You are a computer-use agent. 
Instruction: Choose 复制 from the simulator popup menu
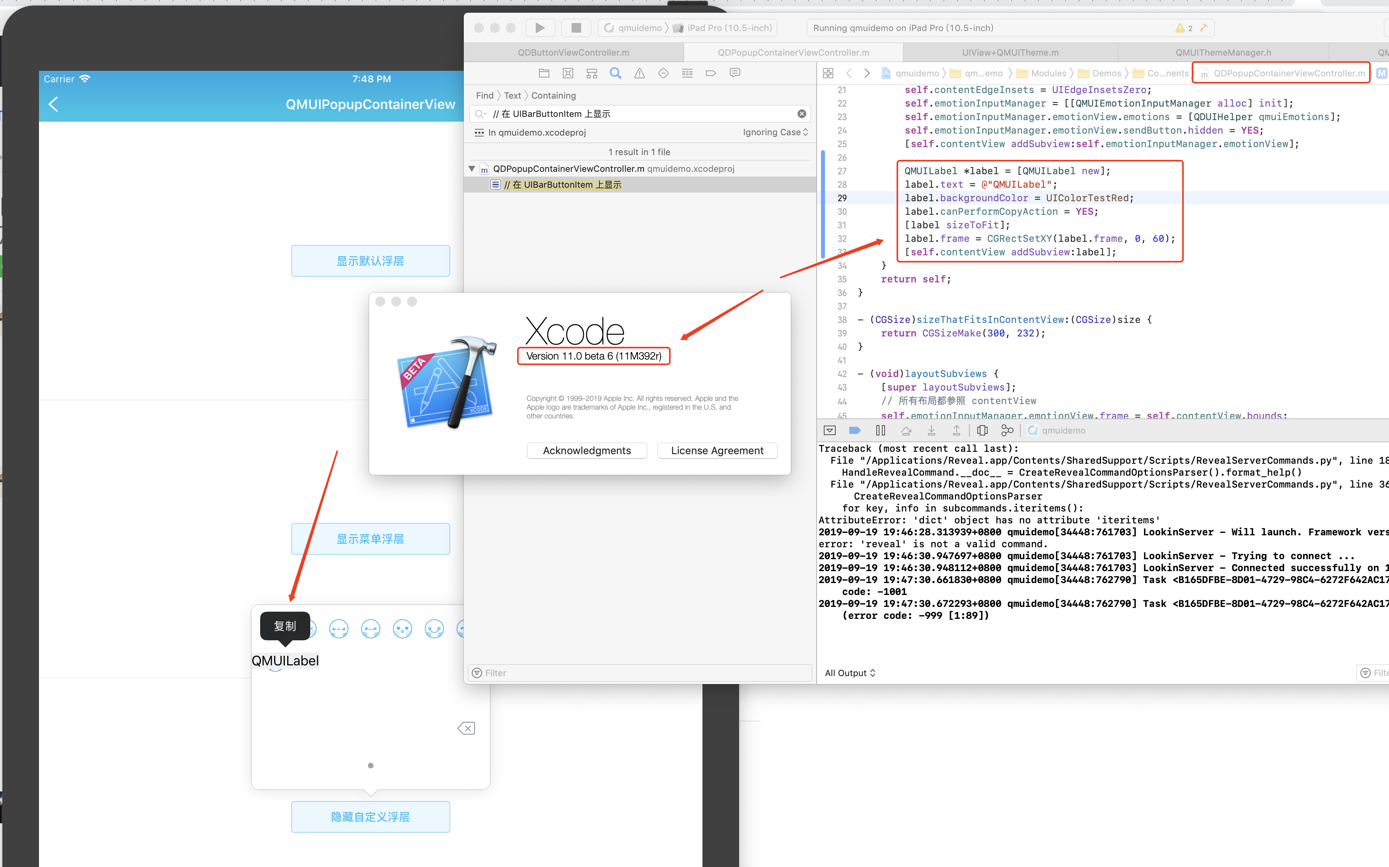point(285,626)
